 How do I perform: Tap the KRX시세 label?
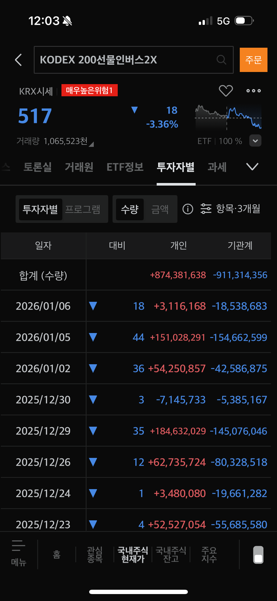36,92
